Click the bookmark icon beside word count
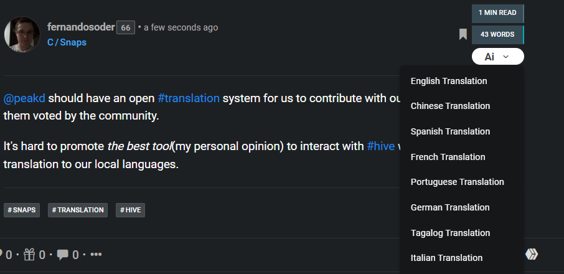Viewport: 564px width, 274px height. 463,34
